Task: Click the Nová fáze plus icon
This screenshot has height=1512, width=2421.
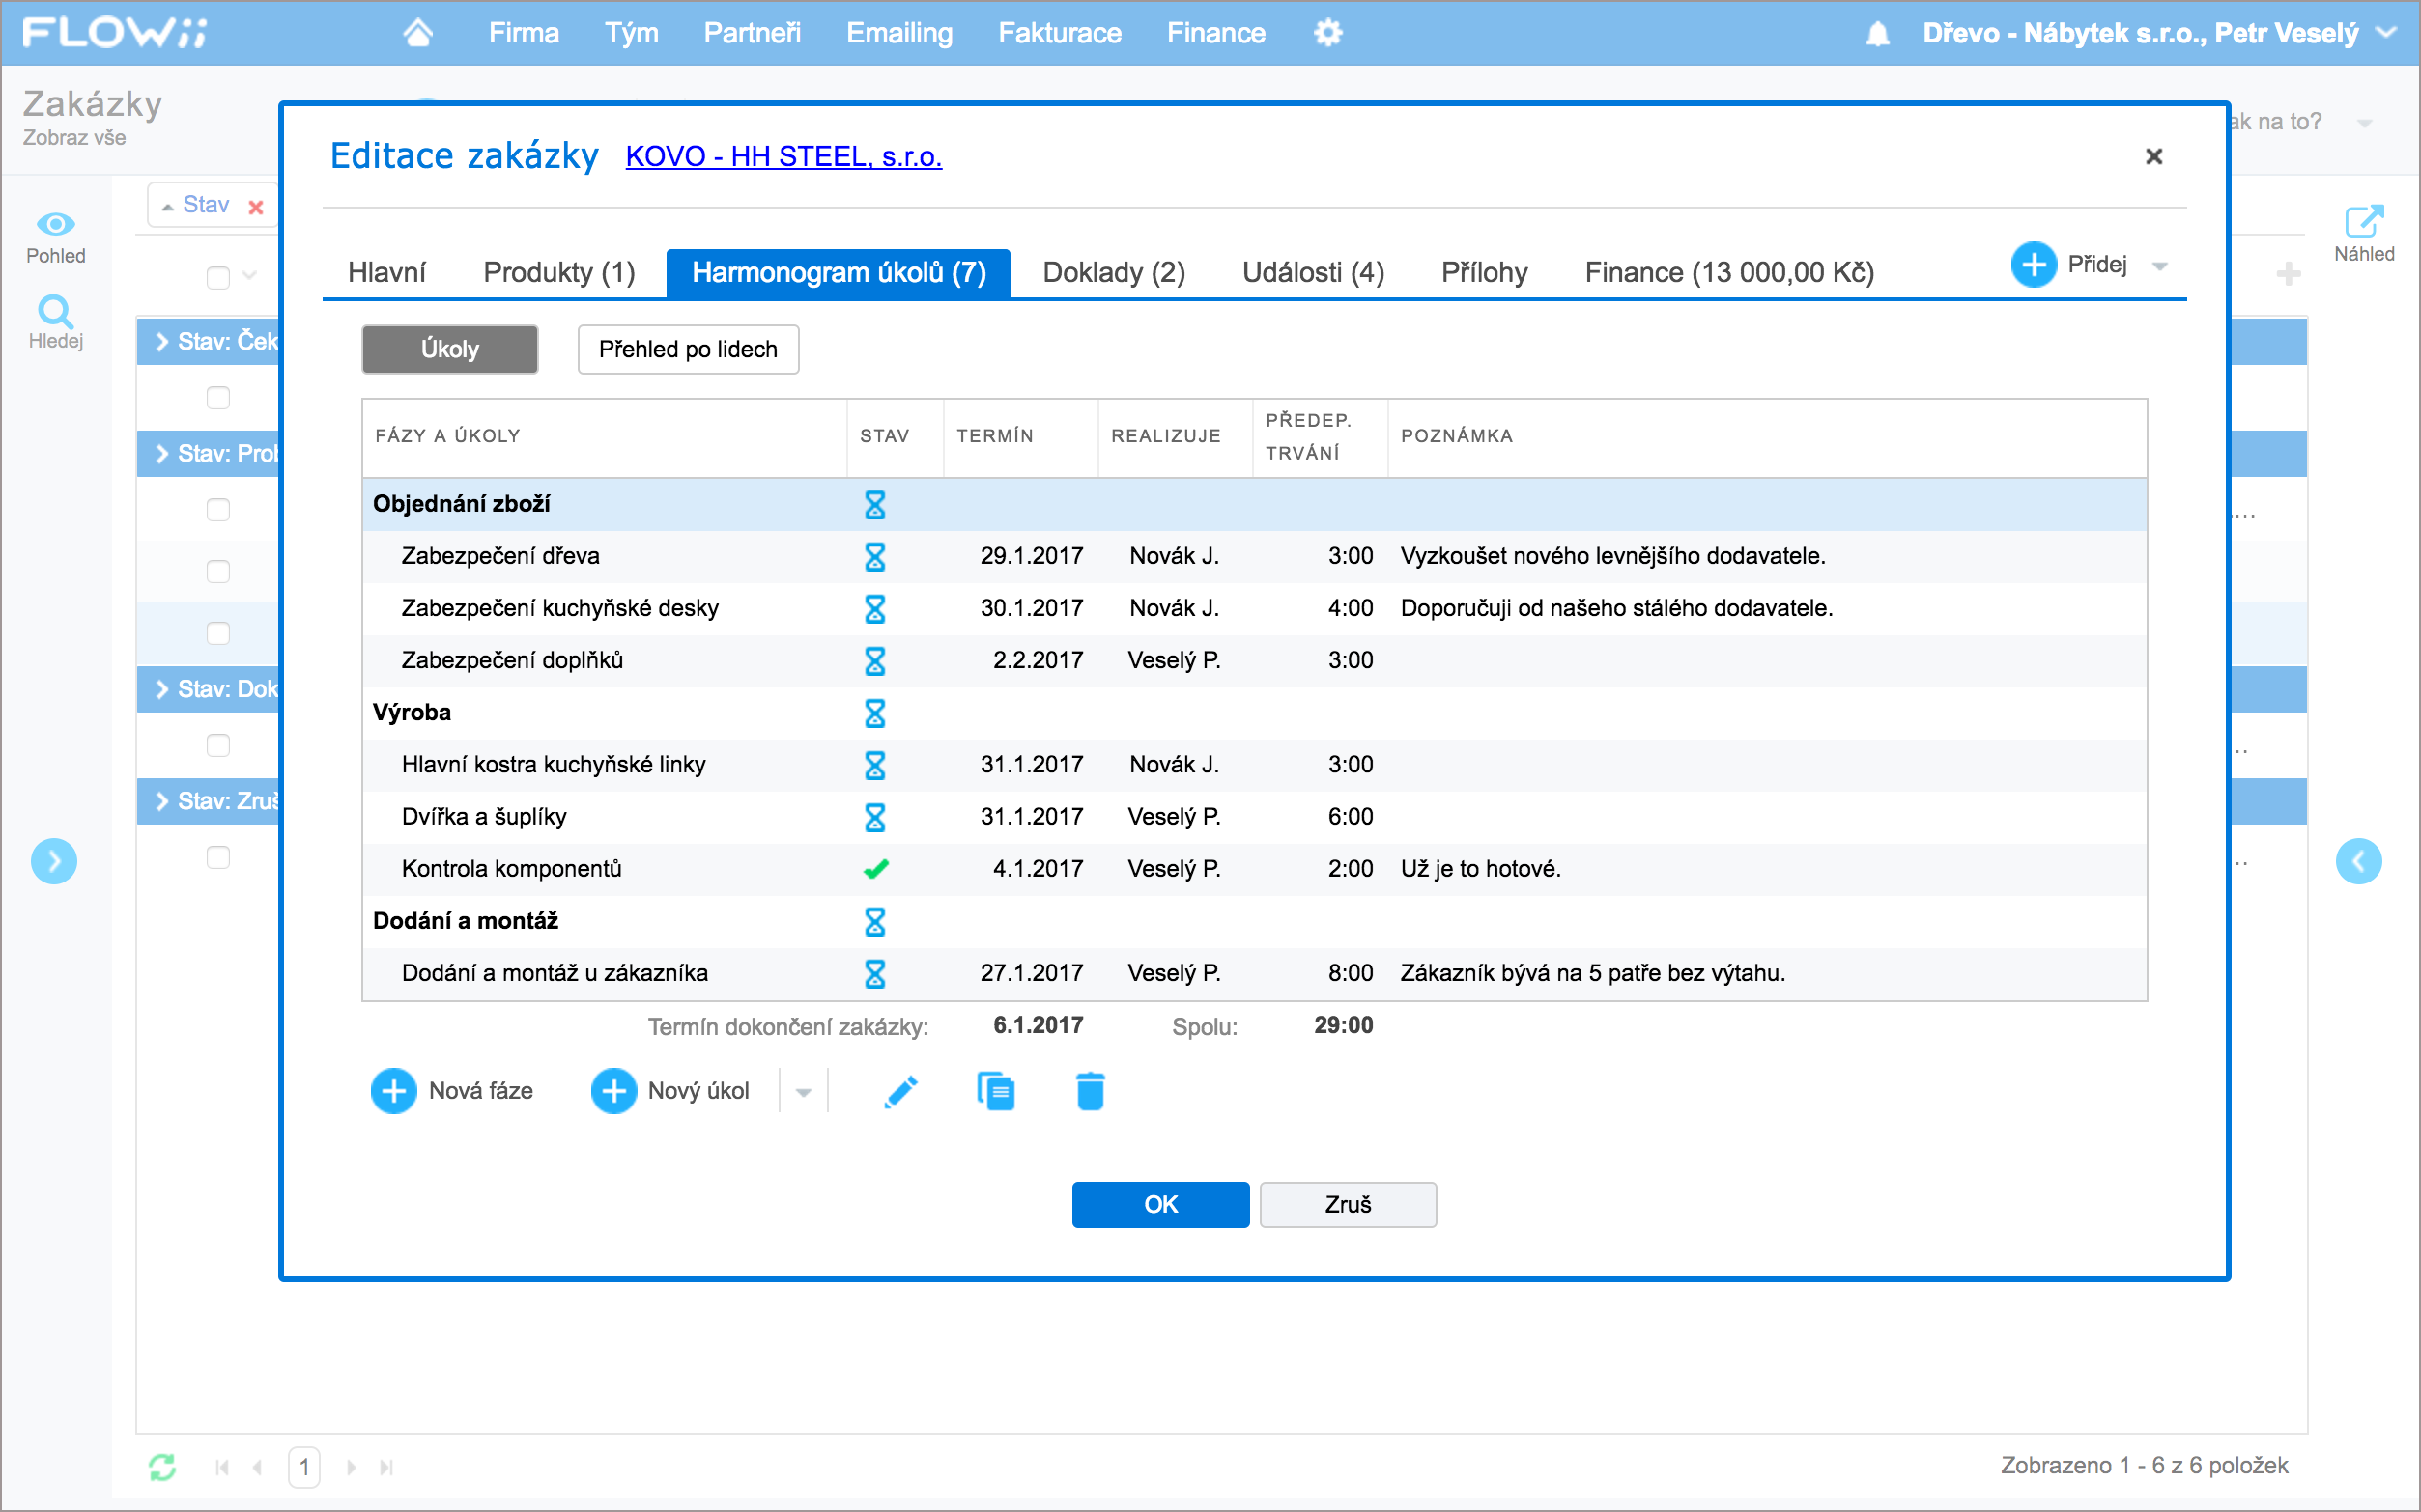Action: pyautogui.click(x=393, y=1091)
